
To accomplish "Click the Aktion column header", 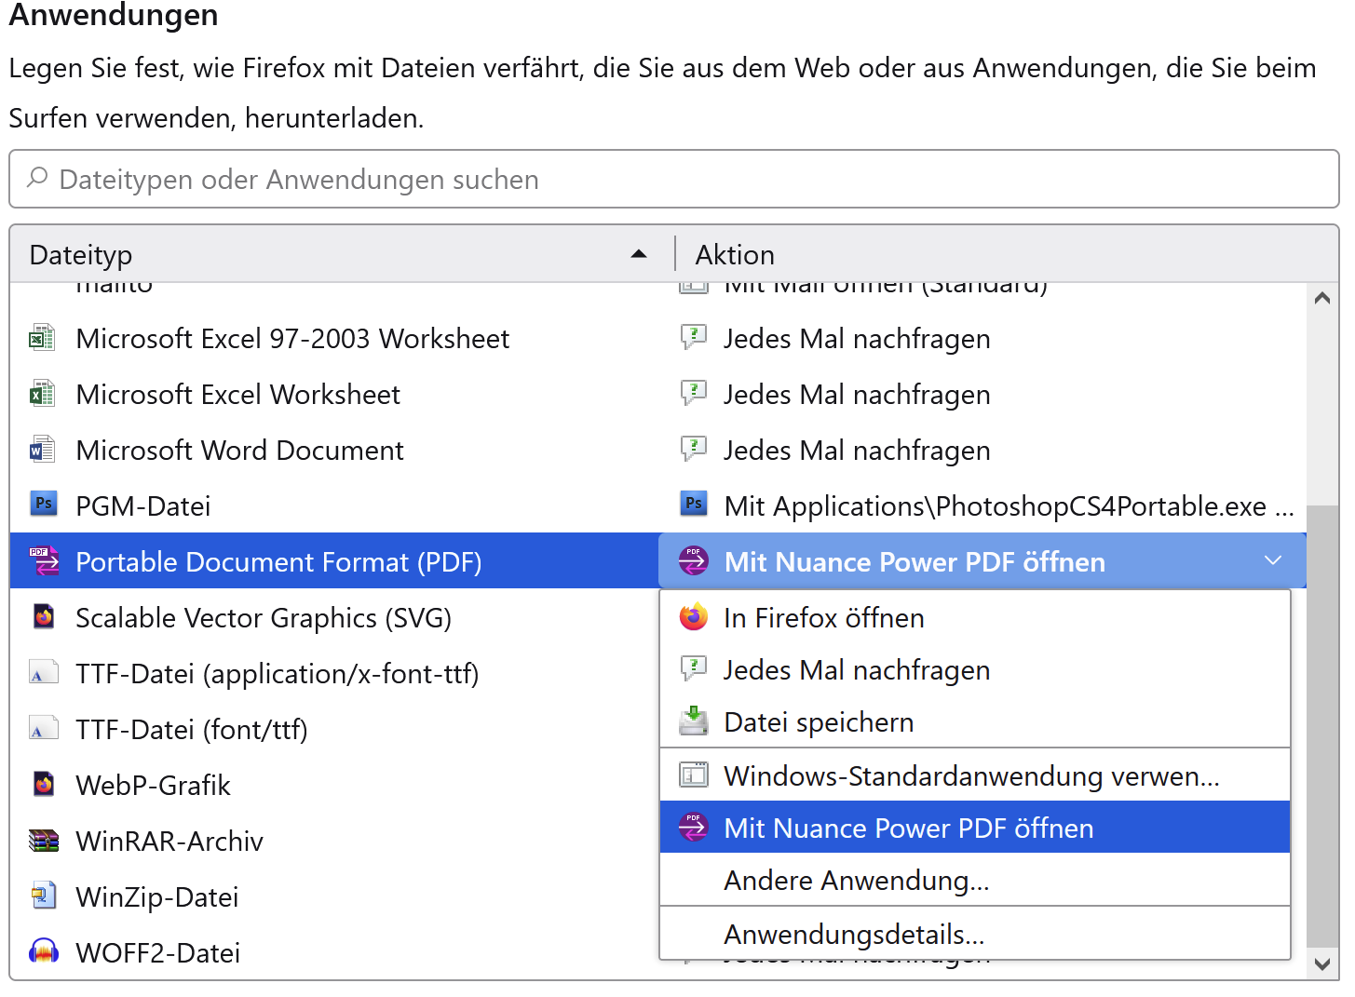I will point(736,254).
